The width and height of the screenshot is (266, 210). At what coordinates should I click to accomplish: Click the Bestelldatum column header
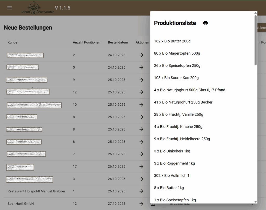tap(118, 42)
